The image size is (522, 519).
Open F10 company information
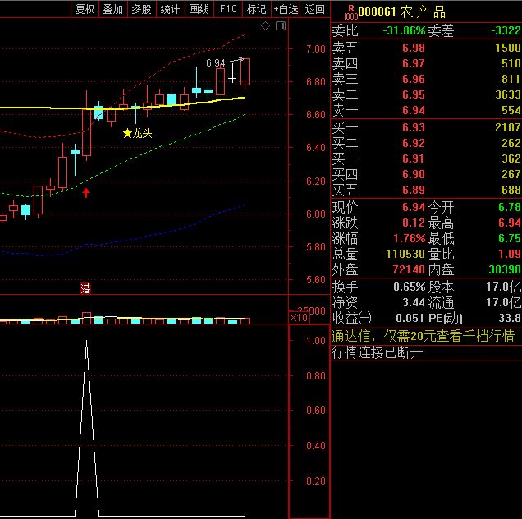click(228, 9)
